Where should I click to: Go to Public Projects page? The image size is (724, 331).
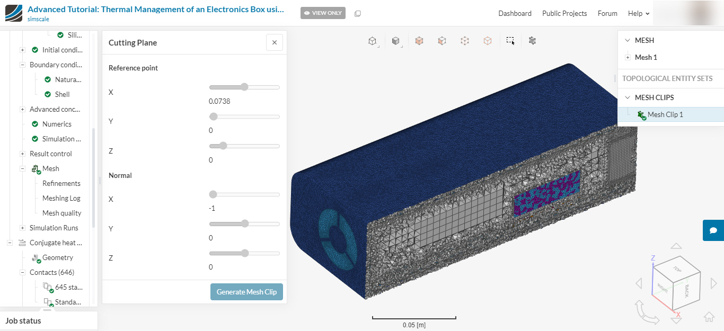[564, 13]
